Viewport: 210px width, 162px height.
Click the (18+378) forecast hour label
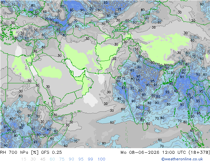tap(199, 152)
